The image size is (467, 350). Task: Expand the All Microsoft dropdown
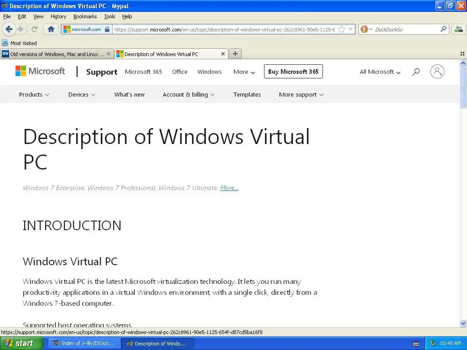tap(380, 72)
